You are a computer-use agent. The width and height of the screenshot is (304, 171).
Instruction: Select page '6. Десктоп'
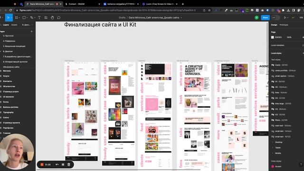(x=8, y=51)
